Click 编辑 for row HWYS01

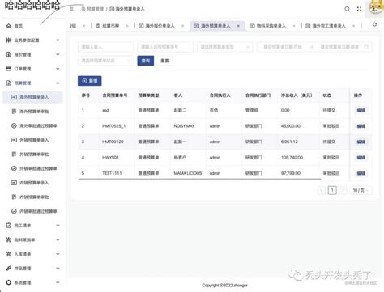pos(361,158)
